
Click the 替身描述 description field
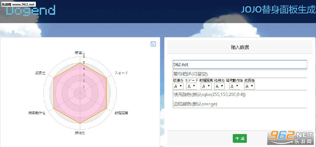point(240,74)
